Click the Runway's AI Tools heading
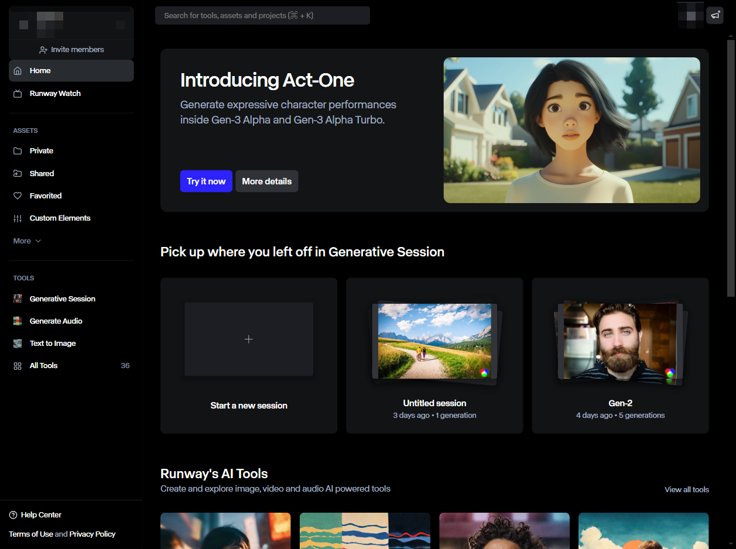Image resolution: width=736 pixels, height=549 pixels. click(214, 474)
